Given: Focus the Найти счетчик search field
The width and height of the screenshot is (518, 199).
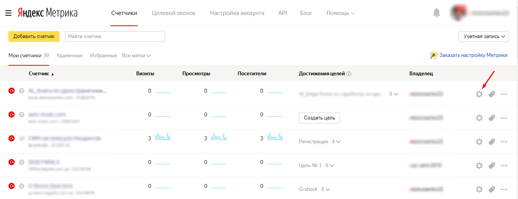Looking at the screenshot, I should pyautogui.click(x=115, y=36).
